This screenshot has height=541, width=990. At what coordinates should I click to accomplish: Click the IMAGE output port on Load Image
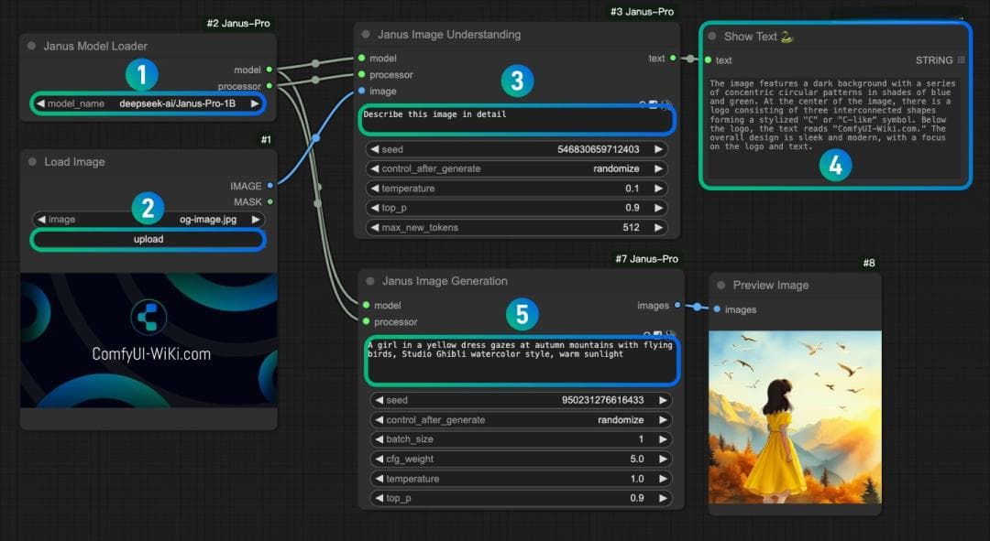[x=270, y=186]
